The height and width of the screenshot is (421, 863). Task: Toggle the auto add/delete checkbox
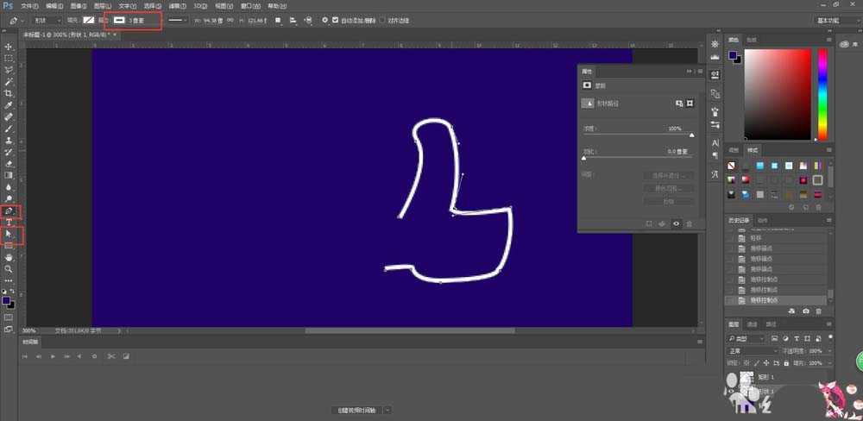pyautogui.click(x=335, y=19)
